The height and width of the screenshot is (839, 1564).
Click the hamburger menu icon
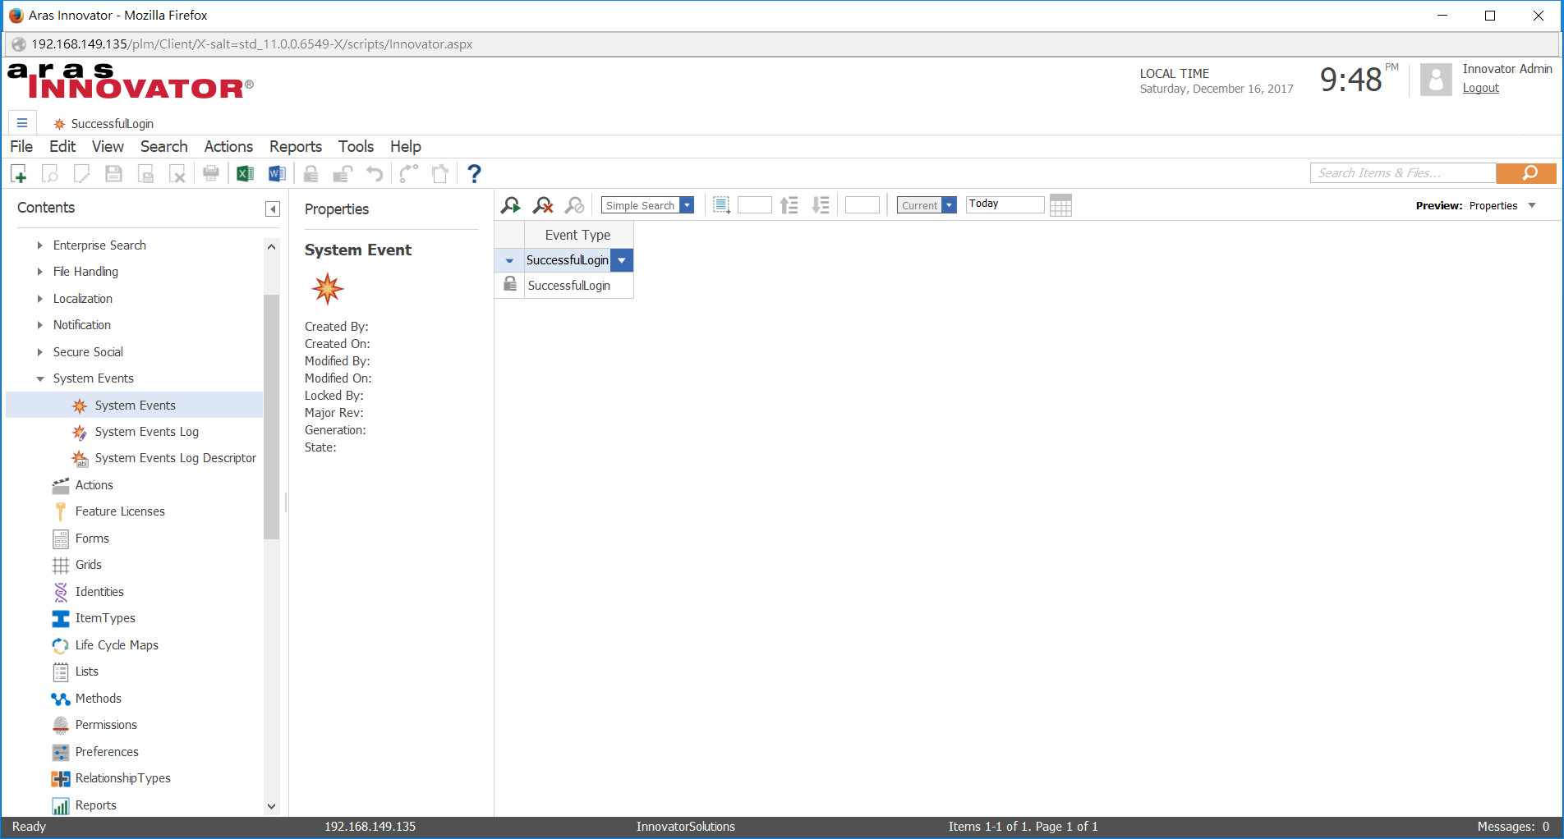click(22, 123)
